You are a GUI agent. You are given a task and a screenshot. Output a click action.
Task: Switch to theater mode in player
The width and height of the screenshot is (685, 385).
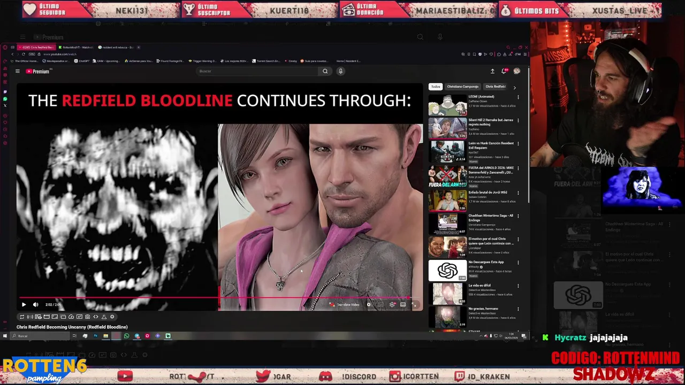click(x=403, y=304)
